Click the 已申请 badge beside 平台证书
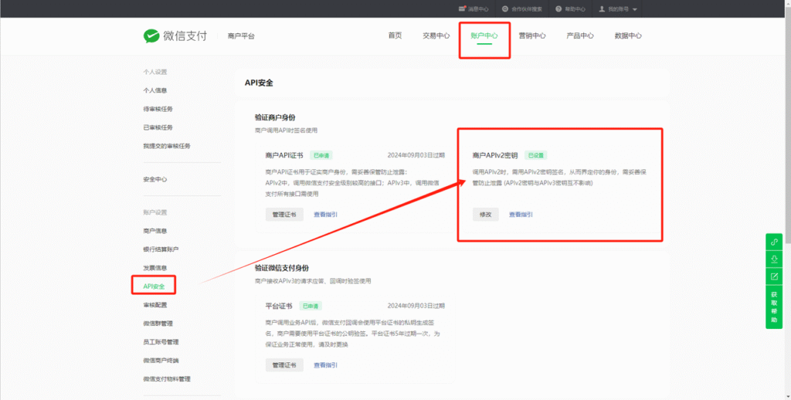The width and height of the screenshot is (791, 400). pos(311,307)
